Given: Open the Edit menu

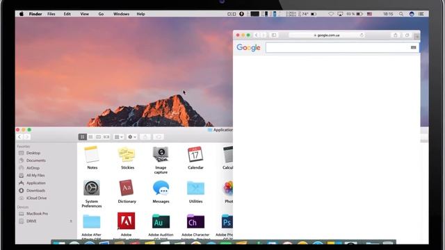Looking at the screenshot, I should click(67, 14).
